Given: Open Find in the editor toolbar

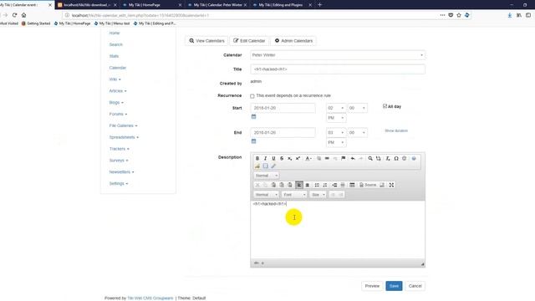Looking at the screenshot, I should click(370, 158).
